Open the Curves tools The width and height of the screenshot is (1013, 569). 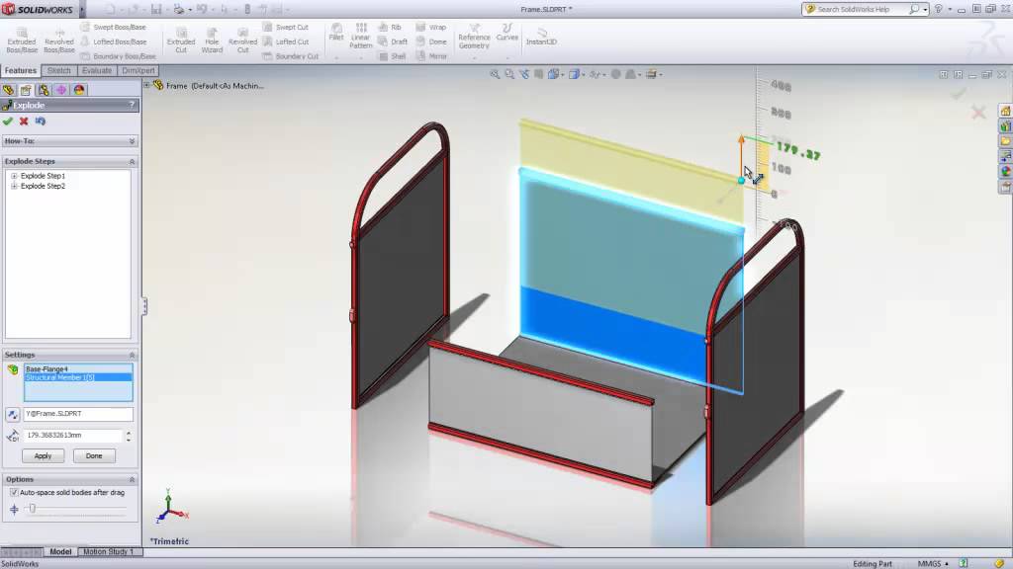point(507,33)
